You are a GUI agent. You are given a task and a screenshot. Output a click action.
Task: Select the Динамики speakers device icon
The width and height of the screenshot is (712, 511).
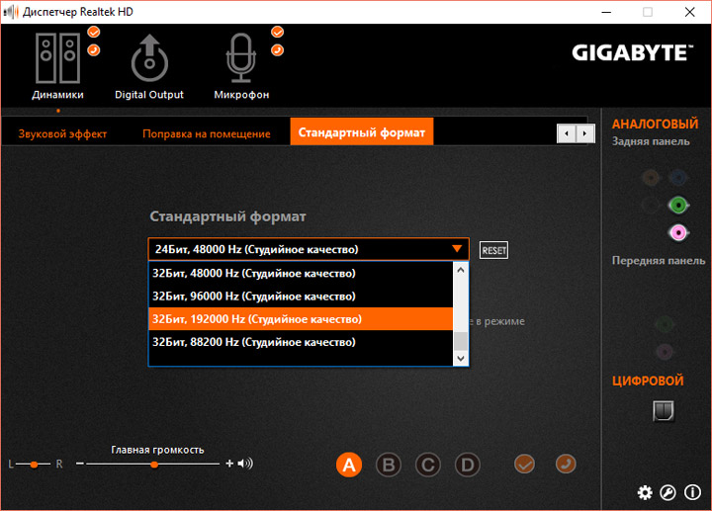pyautogui.click(x=57, y=58)
